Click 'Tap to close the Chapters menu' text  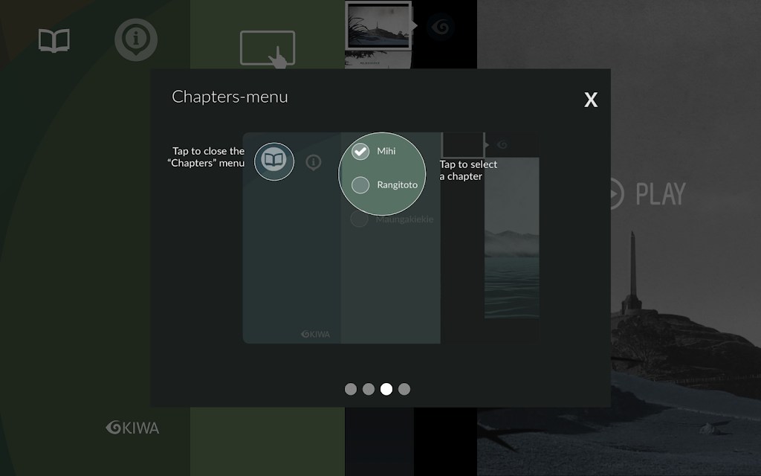tap(207, 157)
